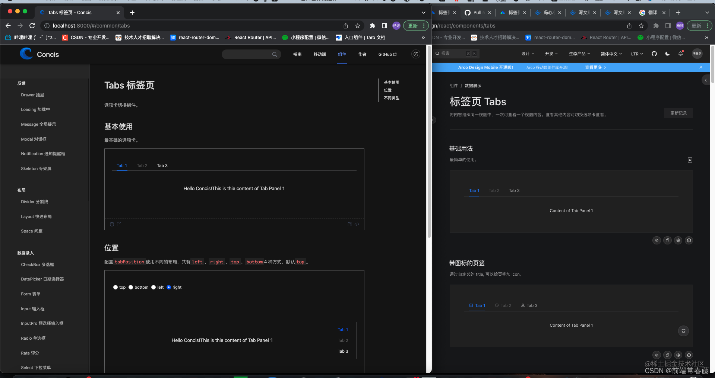Select the left tabPosition radio button
Viewport: 715px width, 378px height.
(x=153, y=287)
